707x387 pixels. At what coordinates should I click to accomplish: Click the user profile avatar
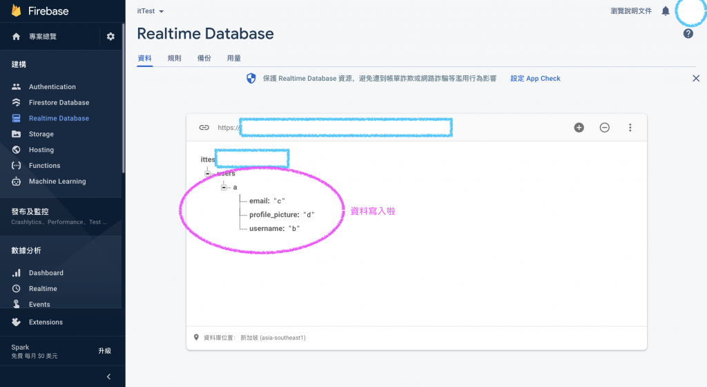point(690,11)
